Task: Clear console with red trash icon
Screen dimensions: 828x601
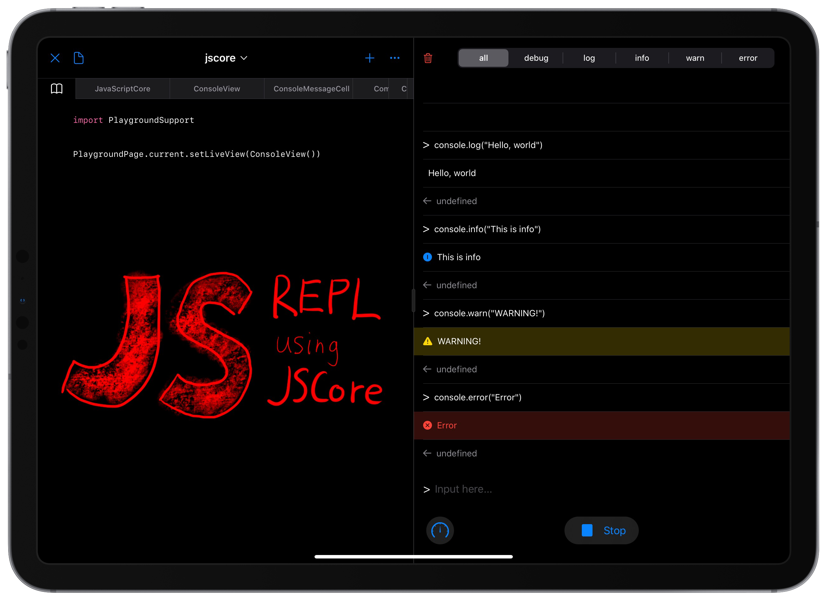Action: coord(428,58)
